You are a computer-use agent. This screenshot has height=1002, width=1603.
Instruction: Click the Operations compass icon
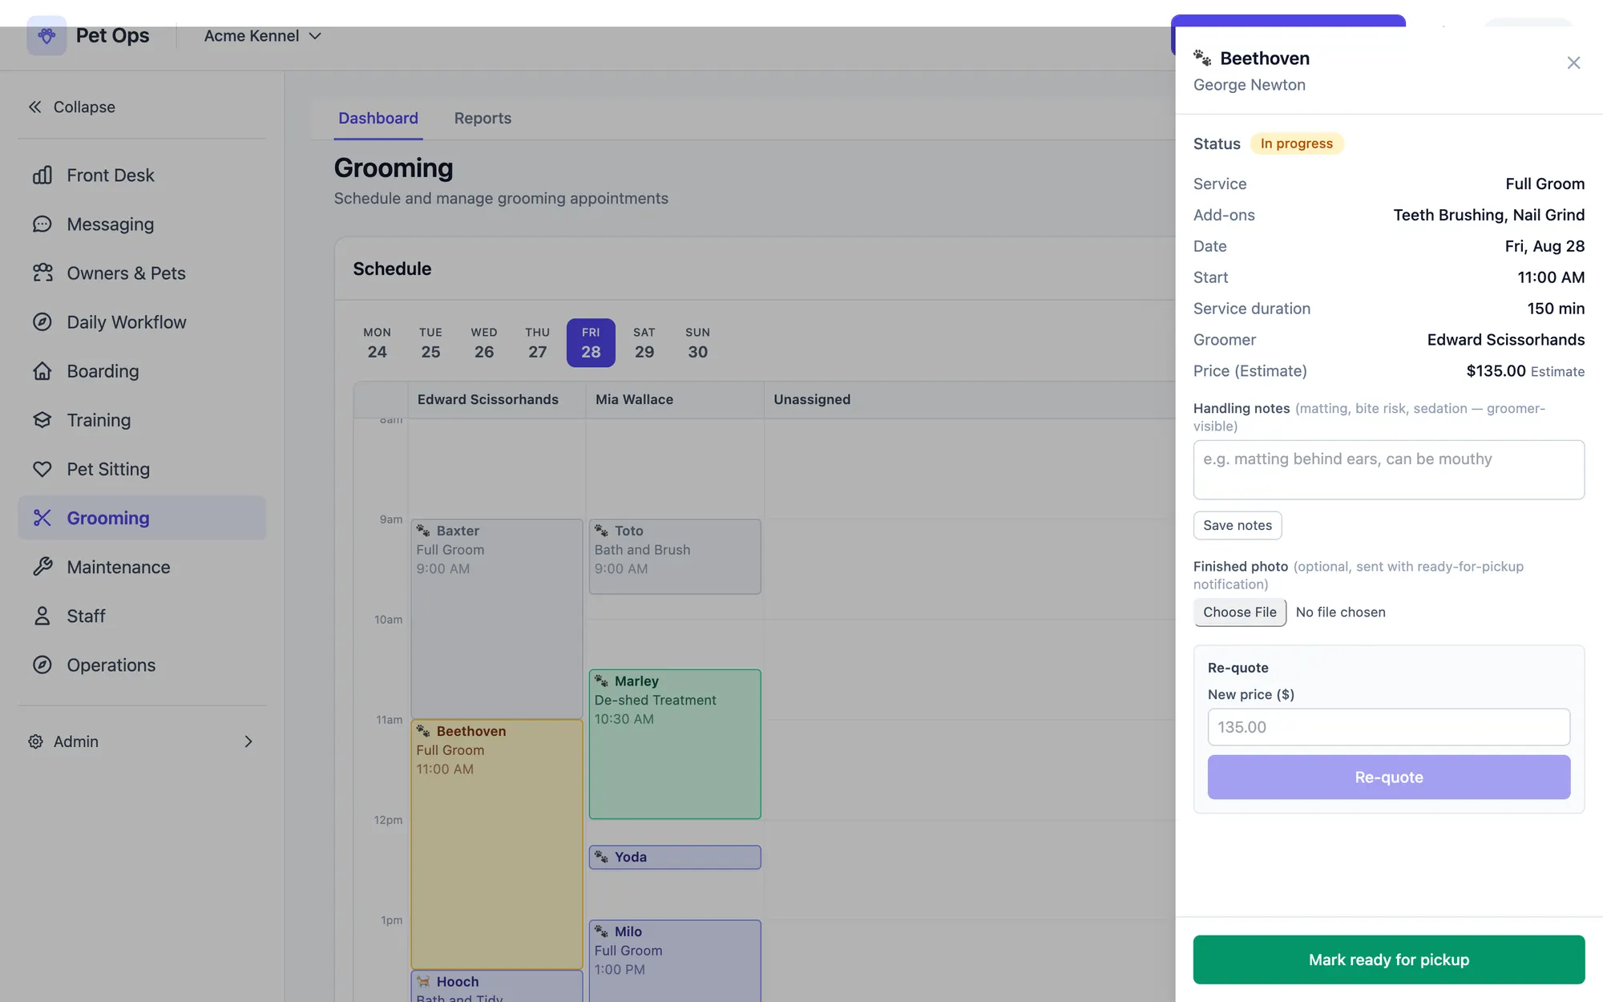(42, 664)
